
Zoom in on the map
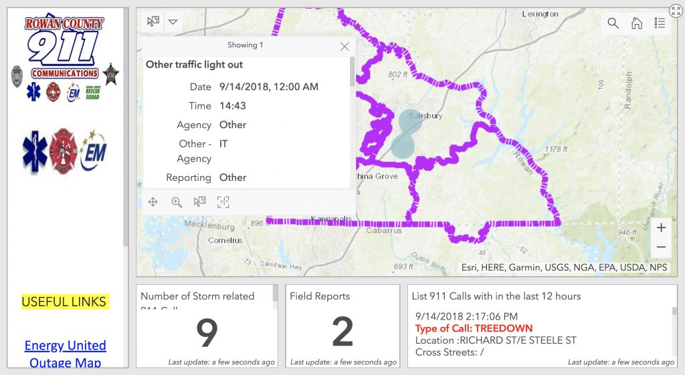[661, 228]
